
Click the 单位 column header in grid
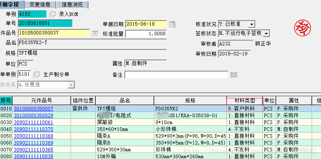[269, 100]
